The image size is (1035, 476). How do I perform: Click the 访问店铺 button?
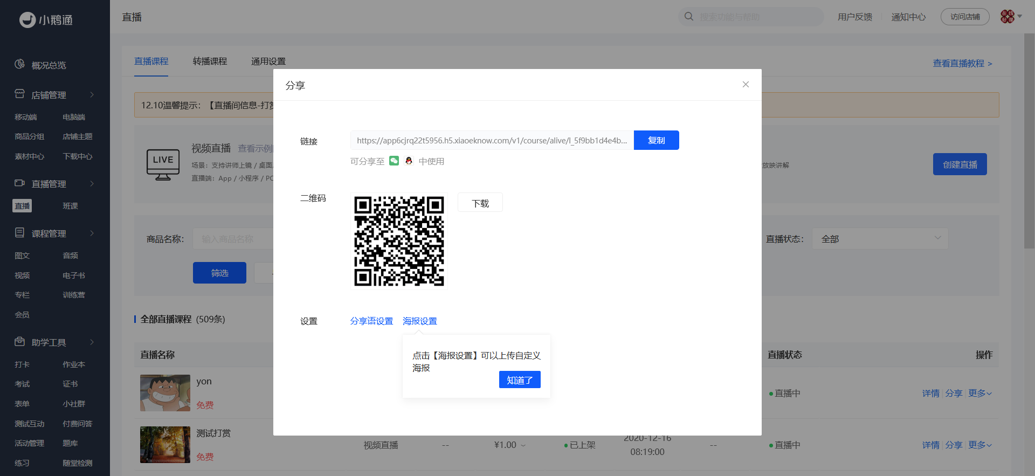965,17
